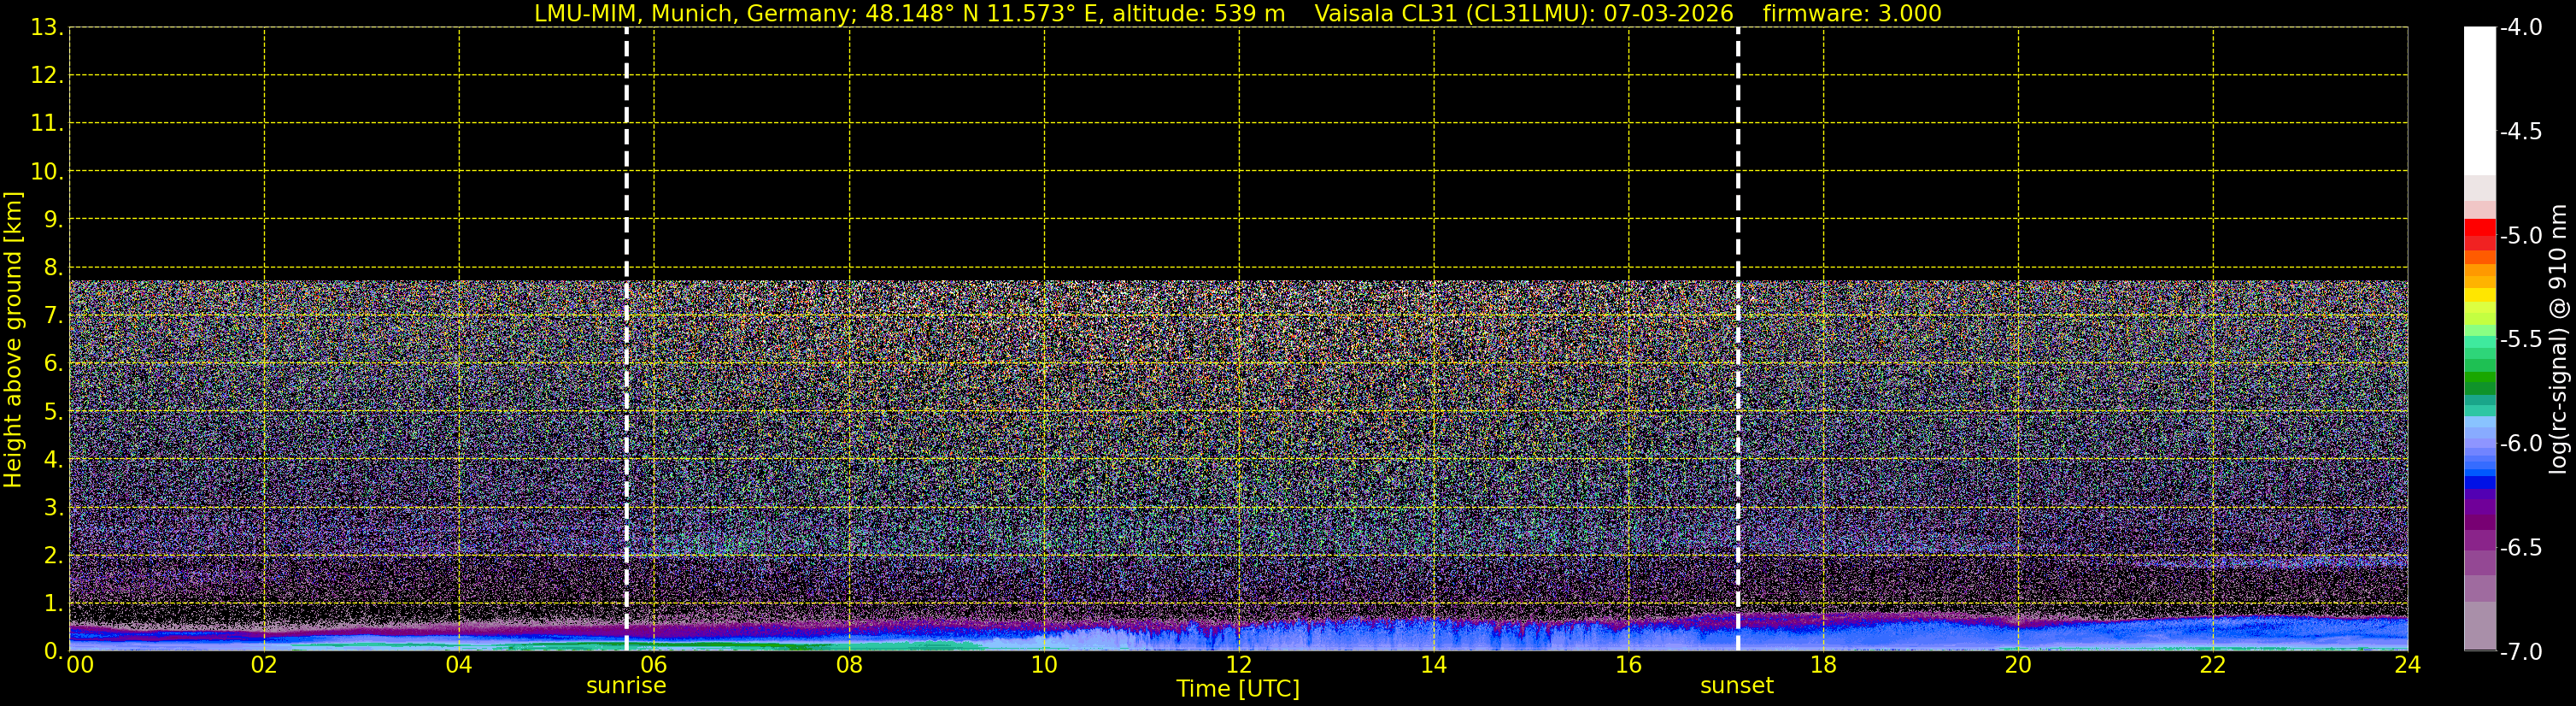This screenshot has width=2576, height=706.
Task: Click the dashed sunrise marker line
Action: [626, 339]
